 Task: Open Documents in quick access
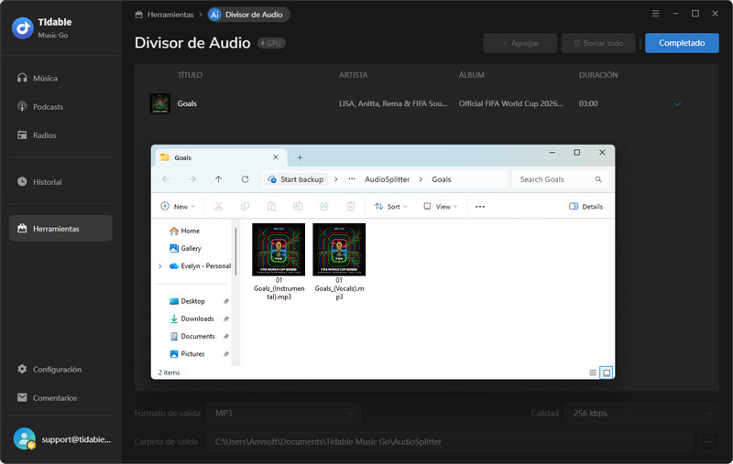coord(192,336)
